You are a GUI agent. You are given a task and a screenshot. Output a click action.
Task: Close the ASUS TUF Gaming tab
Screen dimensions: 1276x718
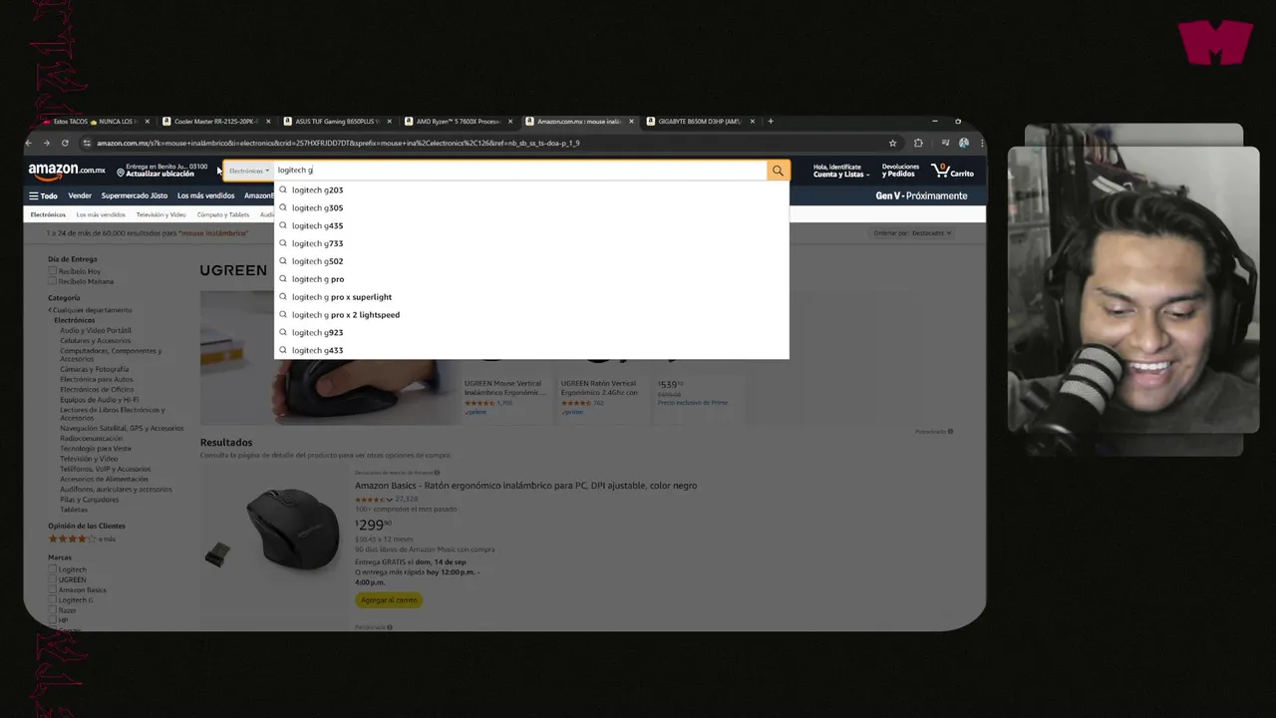click(390, 122)
